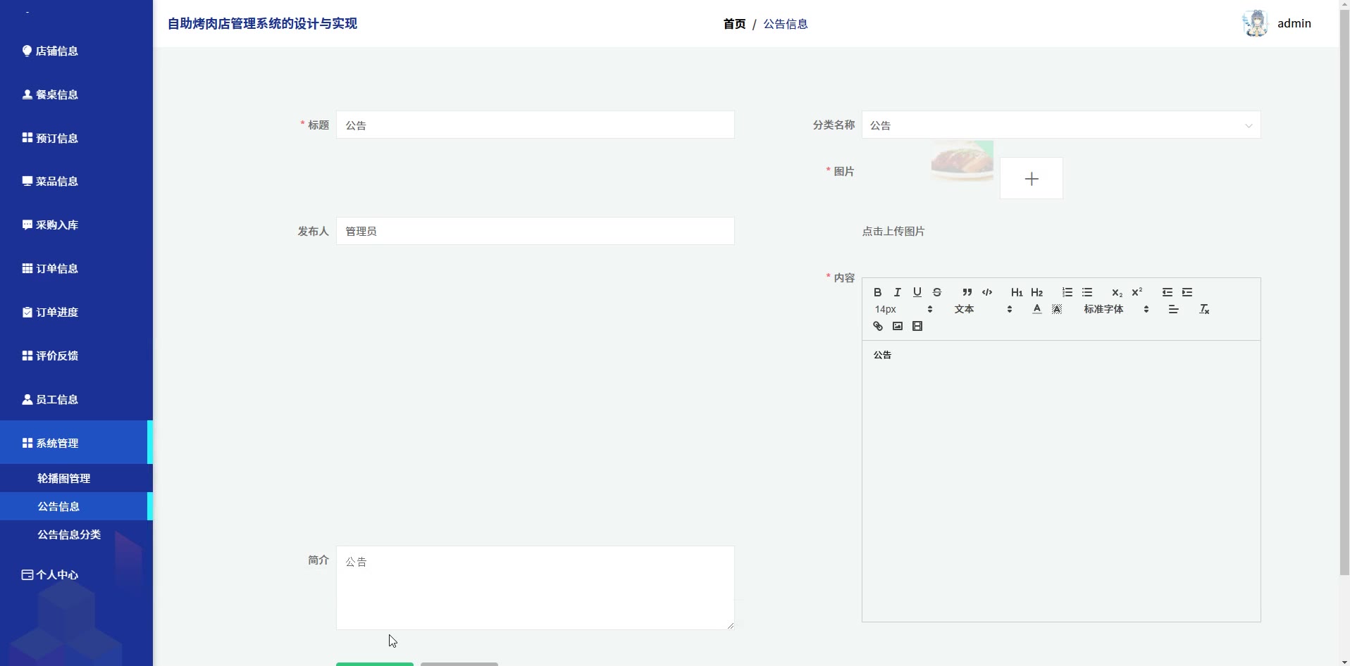1350x666 pixels.
Task: Toggle bold formatting in the content editor
Action: 877,292
